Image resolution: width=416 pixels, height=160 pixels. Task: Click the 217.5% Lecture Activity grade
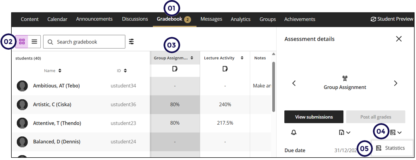225,123
